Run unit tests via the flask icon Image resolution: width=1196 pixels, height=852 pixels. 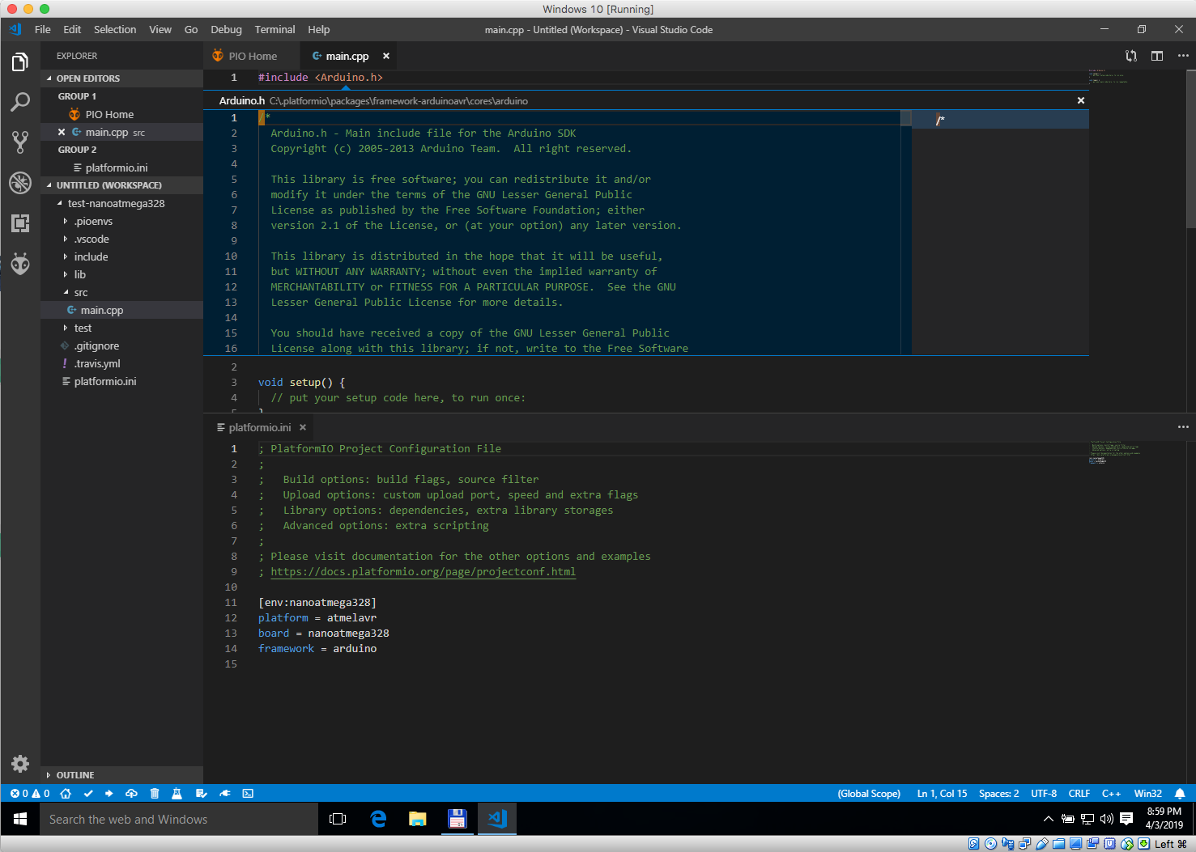tap(177, 793)
